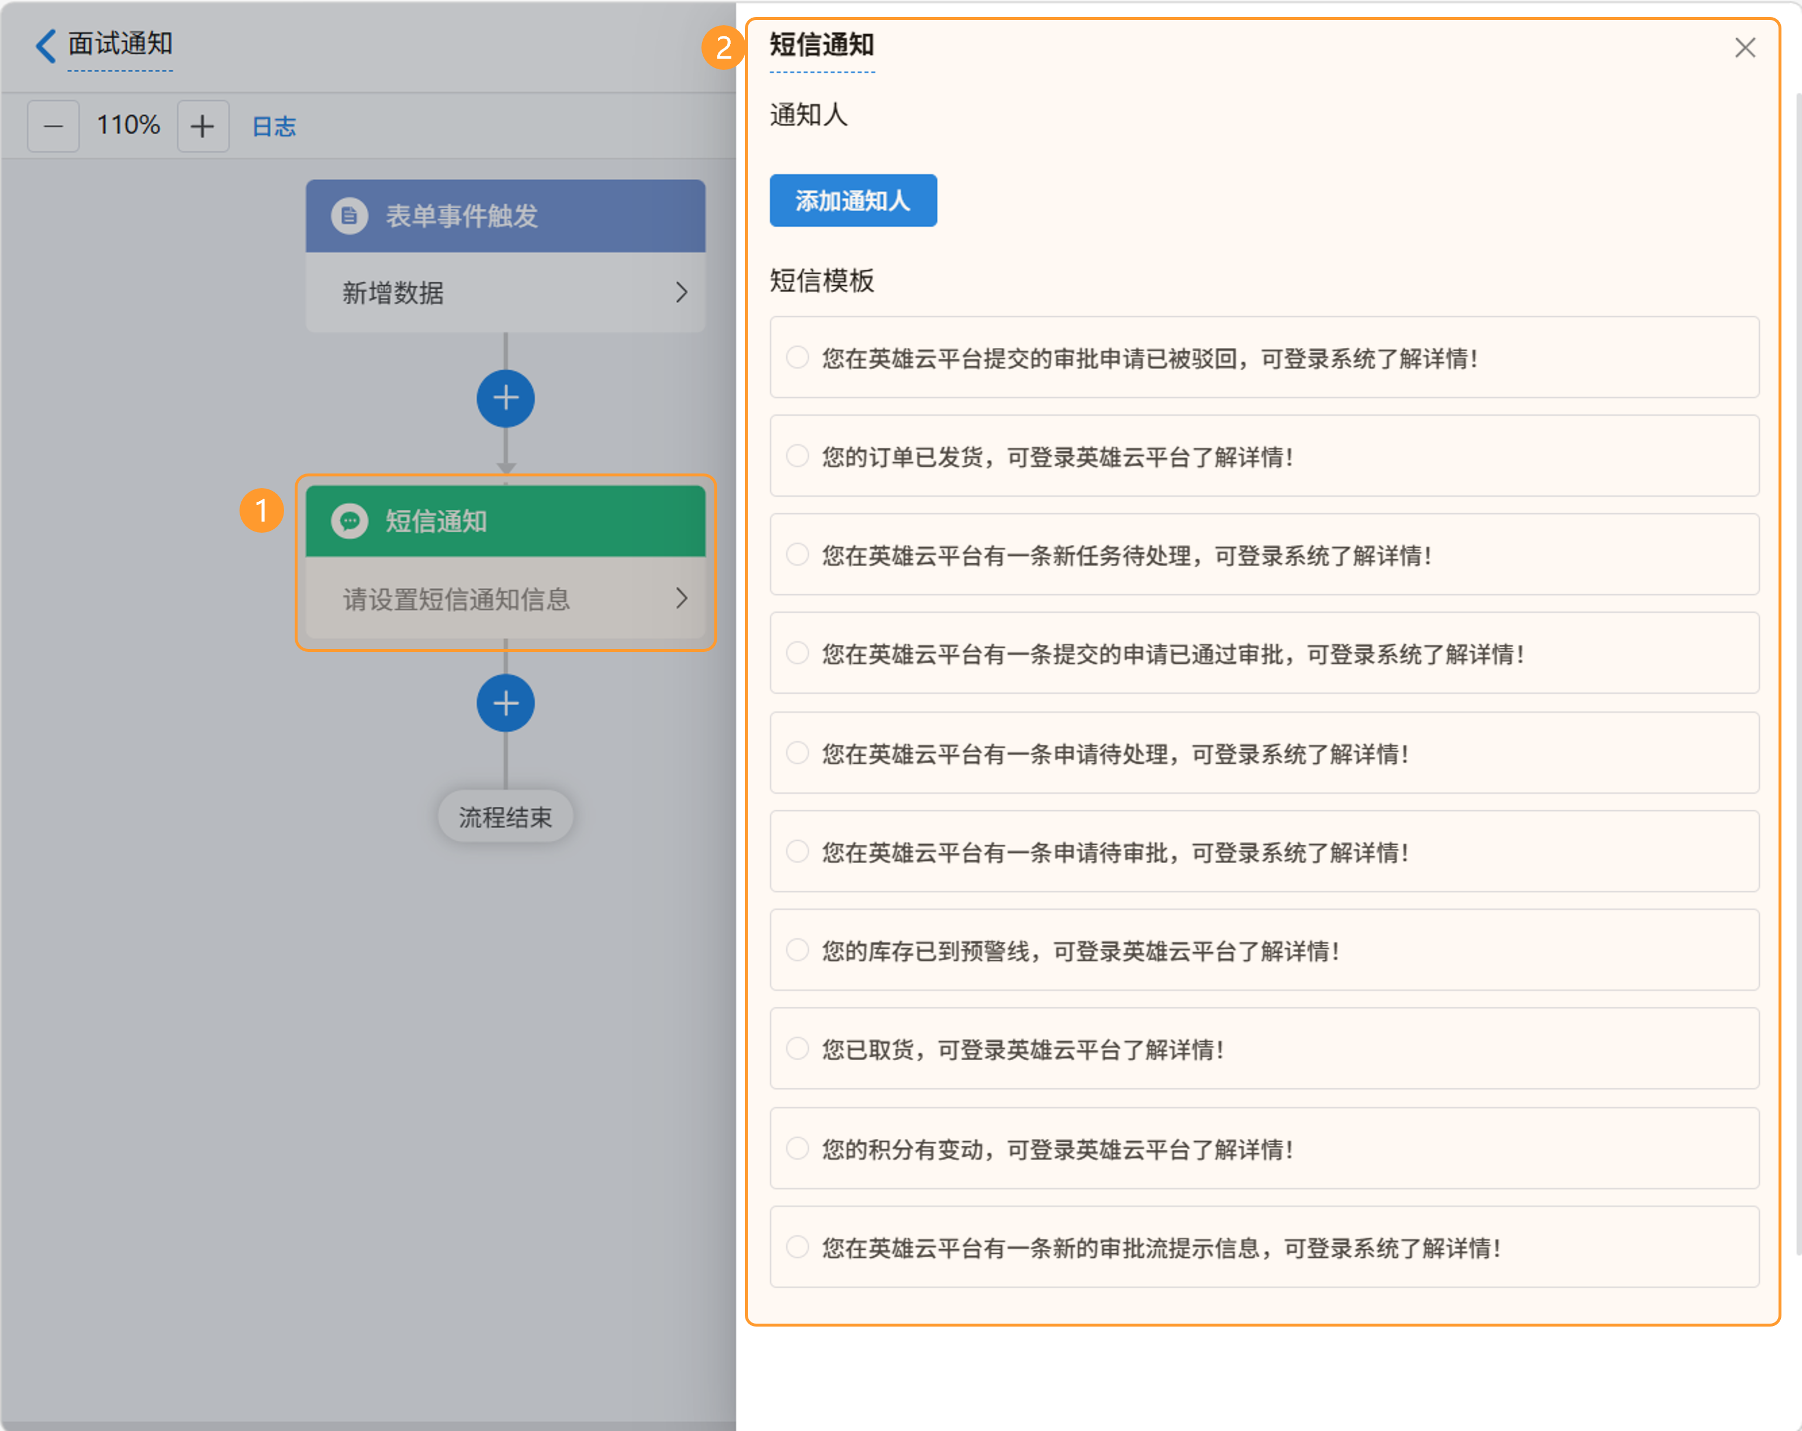Add a node below the 表单事件触发 node
Screen dimensions: 1802x1431
pyautogui.click(x=505, y=398)
